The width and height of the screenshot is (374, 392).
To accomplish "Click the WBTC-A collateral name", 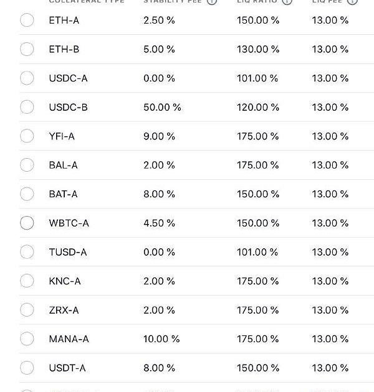I will pos(69,223).
